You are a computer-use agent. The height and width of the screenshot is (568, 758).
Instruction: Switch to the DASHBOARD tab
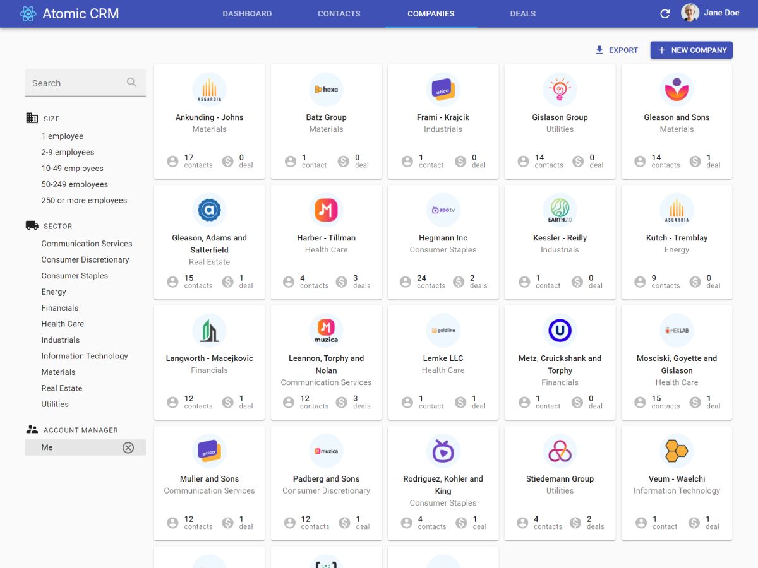click(247, 13)
